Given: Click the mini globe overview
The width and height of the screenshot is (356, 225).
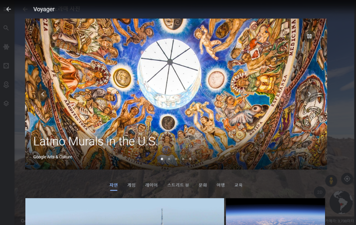Looking at the screenshot, I should 341,202.
